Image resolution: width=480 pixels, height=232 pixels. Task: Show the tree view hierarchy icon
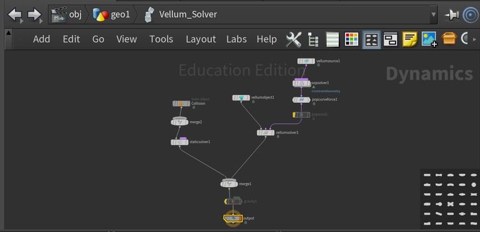point(313,40)
